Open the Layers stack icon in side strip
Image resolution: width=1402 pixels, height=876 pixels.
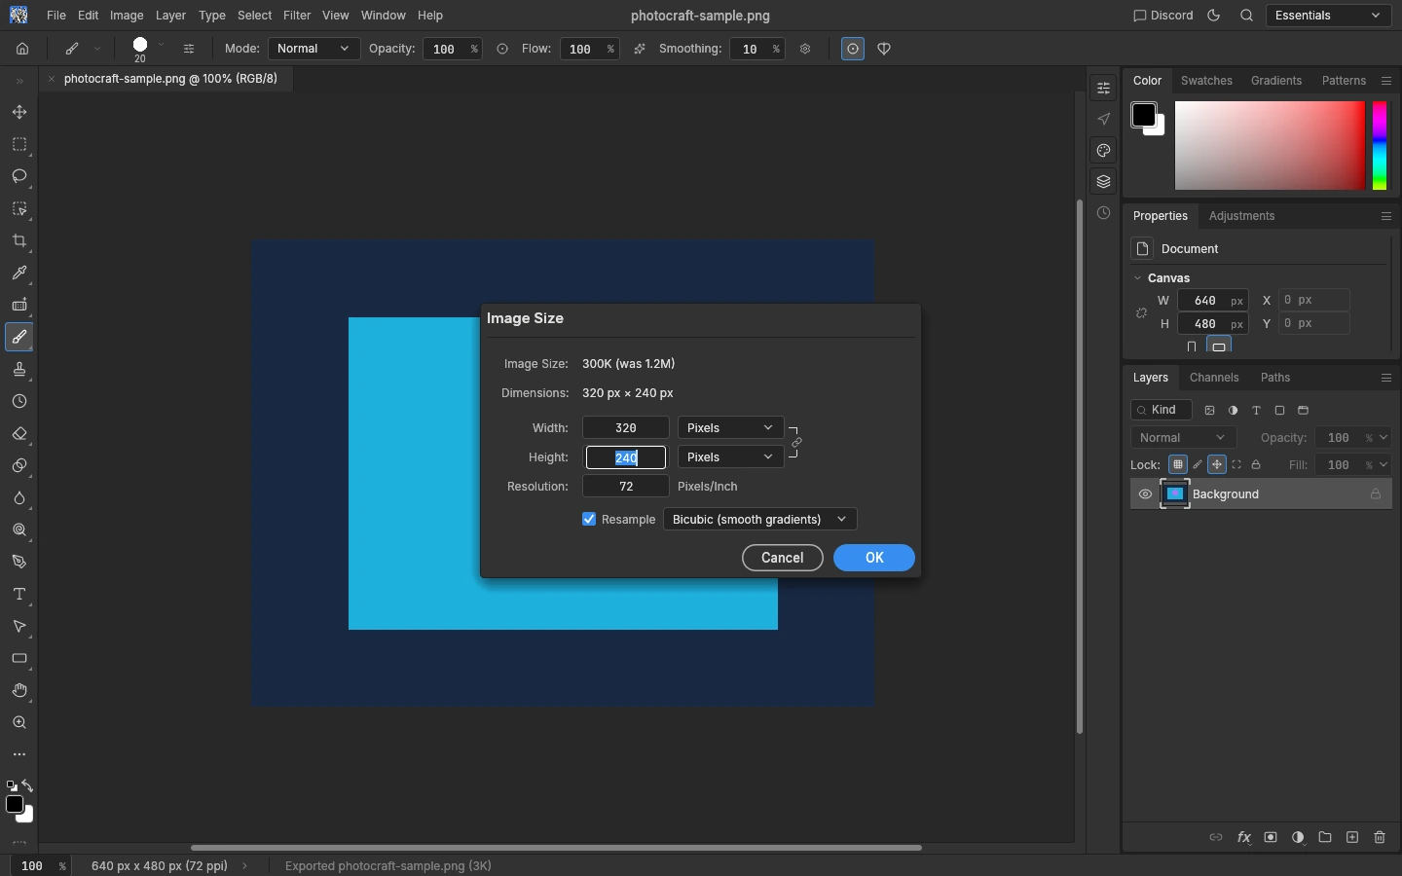tap(1103, 182)
